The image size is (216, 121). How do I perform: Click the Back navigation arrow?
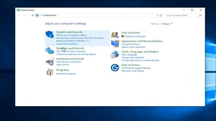(19, 15)
